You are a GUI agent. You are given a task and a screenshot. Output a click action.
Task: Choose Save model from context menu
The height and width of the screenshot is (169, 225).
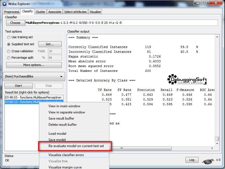coord(74,140)
